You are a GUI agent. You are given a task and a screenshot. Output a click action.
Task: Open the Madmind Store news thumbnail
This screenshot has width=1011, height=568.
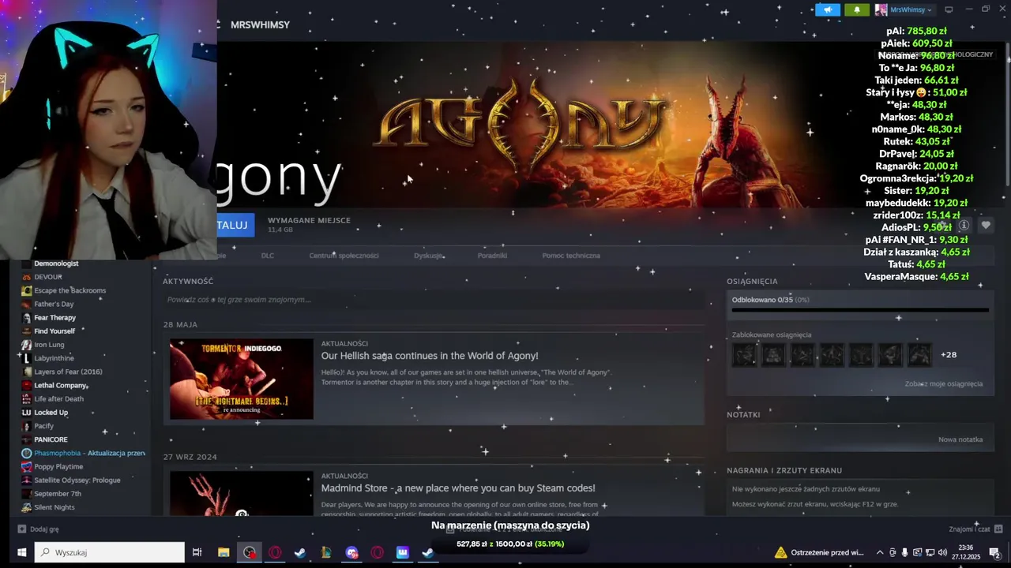pos(241,494)
